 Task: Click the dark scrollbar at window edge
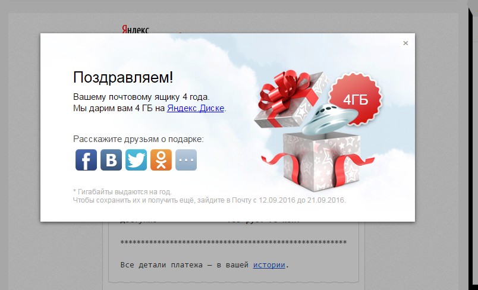pyautogui.click(x=473, y=146)
